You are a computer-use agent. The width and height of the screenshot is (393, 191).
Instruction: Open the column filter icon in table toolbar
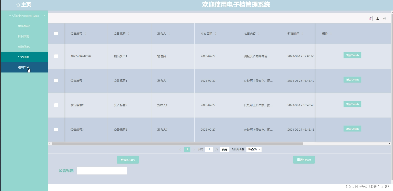[370, 18]
